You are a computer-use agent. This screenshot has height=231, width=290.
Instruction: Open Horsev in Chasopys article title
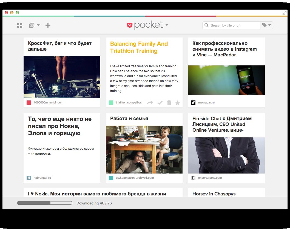point(214,194)
